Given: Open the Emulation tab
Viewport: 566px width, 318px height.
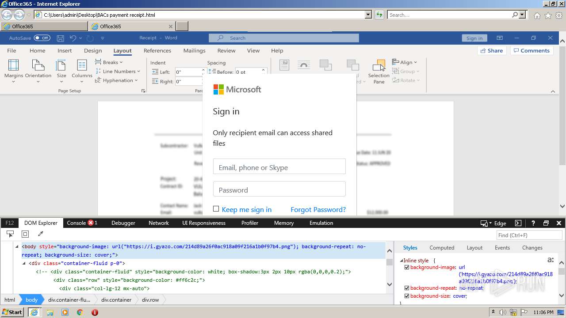Looking at the screenshot, I should pyautogui.click(x=321, y=223).
